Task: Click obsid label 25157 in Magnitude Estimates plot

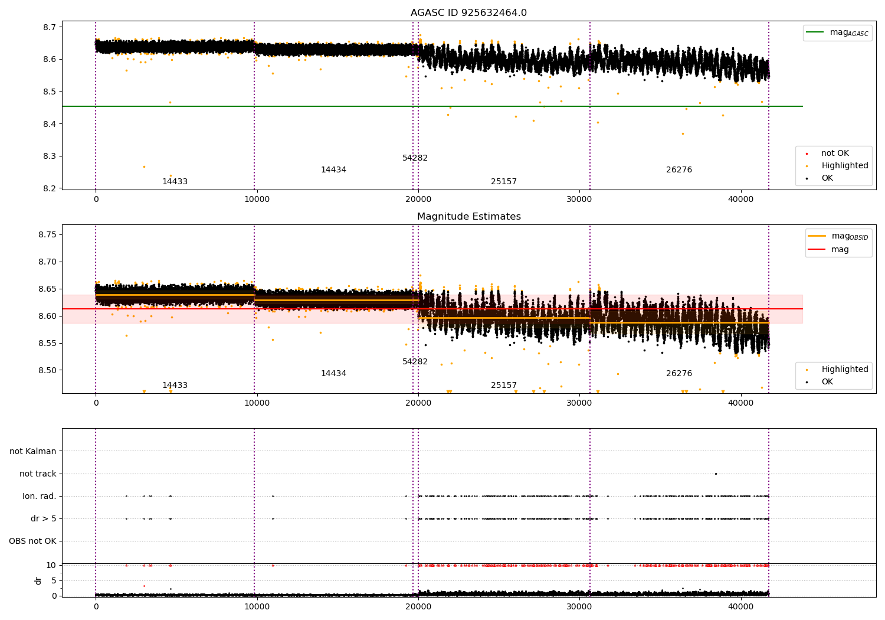Action: click(x=504, y=386)
